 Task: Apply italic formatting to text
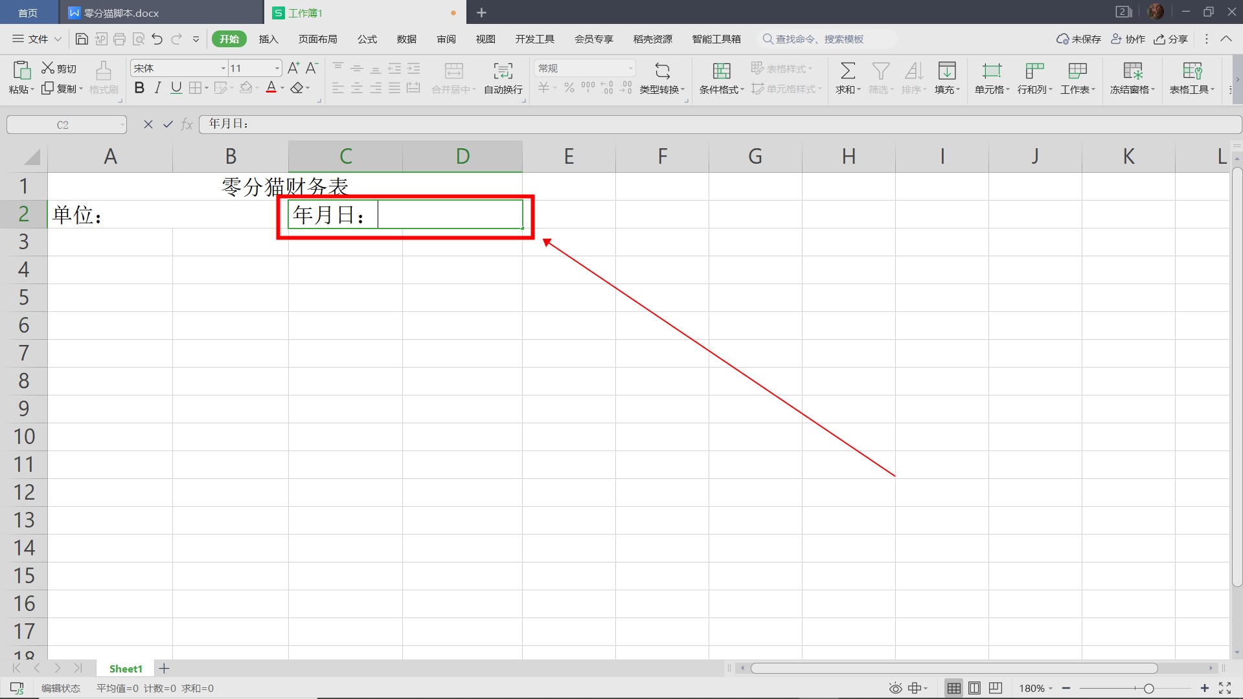(157, 88)
